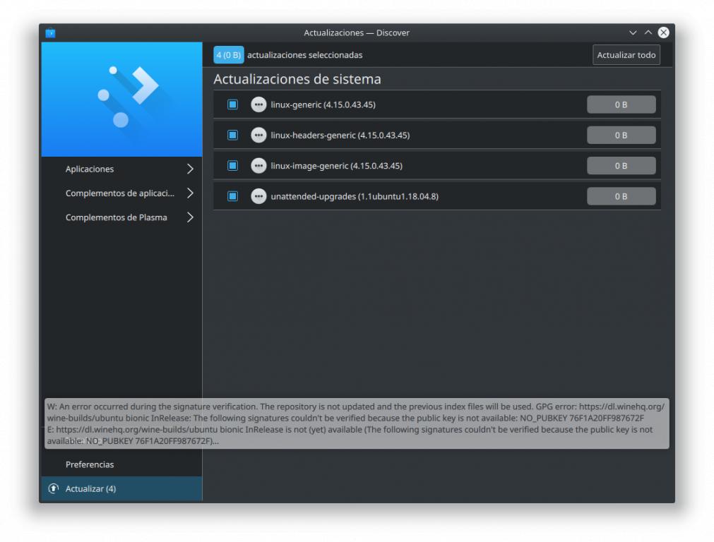This screenshot has width=714, height=542.
Task: Expand the Aplicaciones category arrow
Action: click(x=190, y=169)
